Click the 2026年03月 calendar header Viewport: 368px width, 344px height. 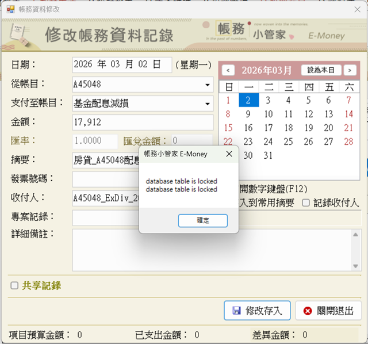pos(267,70)
